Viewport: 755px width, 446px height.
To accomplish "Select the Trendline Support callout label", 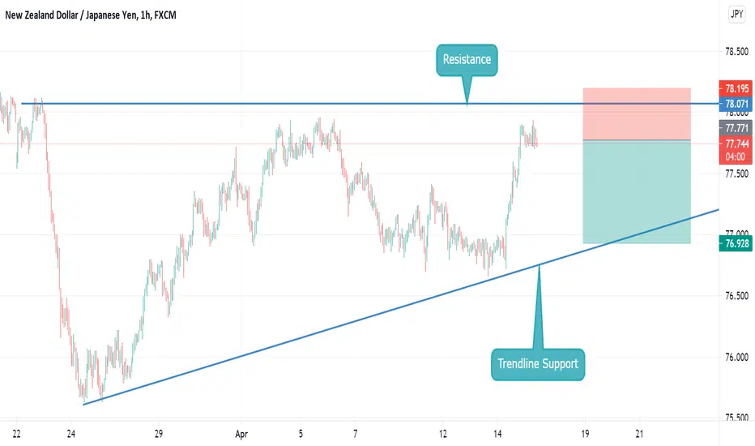I will tap(538, 364).
